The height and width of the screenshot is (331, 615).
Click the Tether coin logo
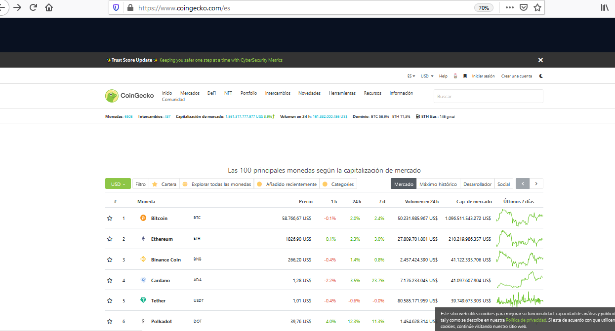[x=143, y=300]
